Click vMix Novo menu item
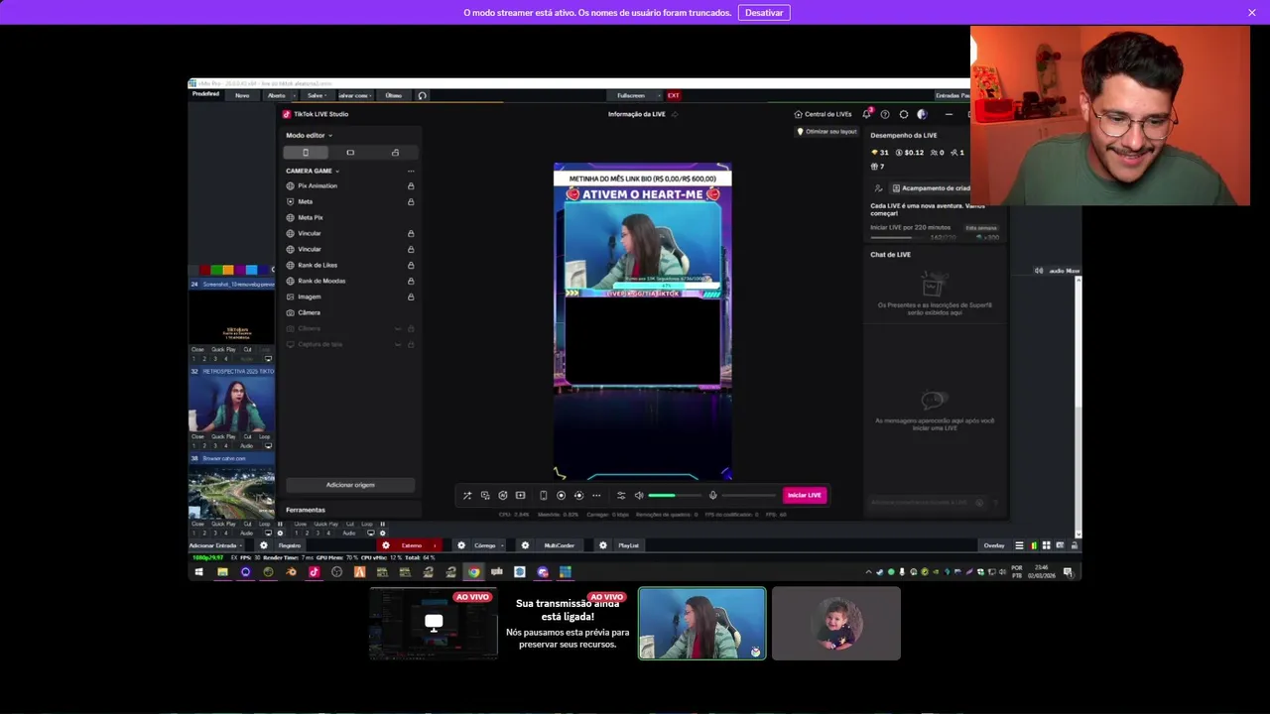Screen dimensions: 1270x714 242,95
